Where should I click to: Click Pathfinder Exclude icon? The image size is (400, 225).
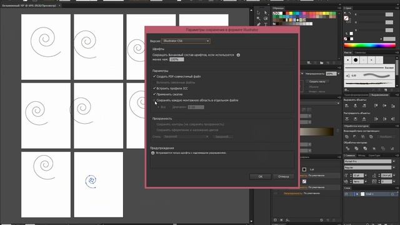tap(371, 137)
